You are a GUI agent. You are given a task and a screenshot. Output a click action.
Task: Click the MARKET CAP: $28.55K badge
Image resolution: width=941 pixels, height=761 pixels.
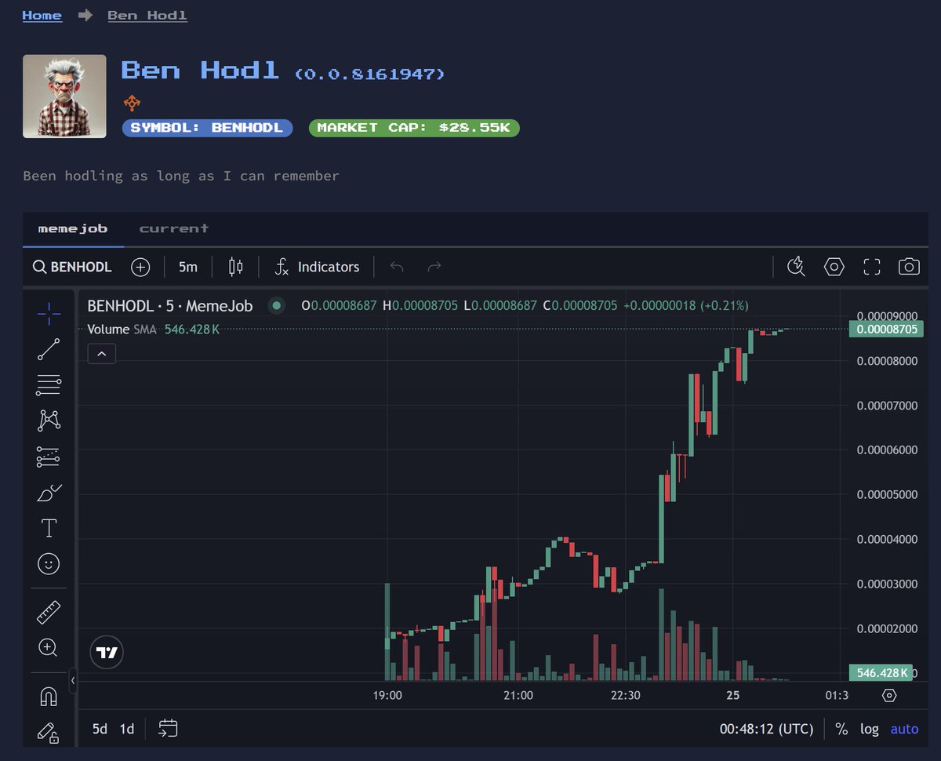414,128
